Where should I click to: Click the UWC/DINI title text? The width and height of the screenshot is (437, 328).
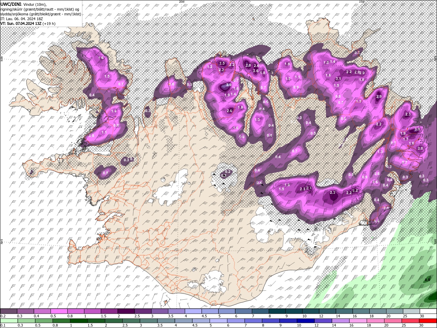[11, 4]
